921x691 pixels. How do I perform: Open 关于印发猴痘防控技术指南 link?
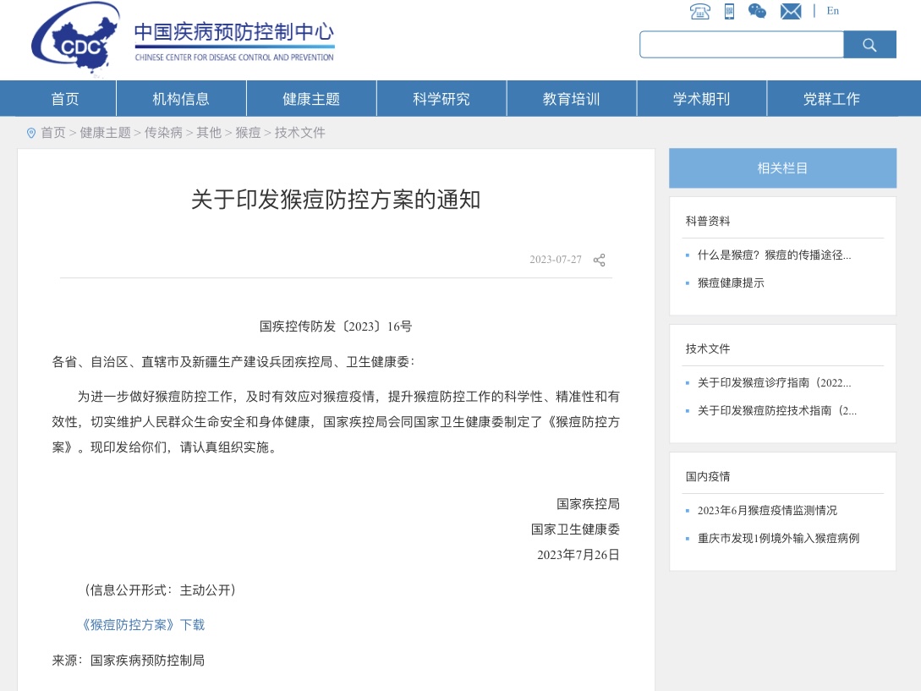pos(776,411)
